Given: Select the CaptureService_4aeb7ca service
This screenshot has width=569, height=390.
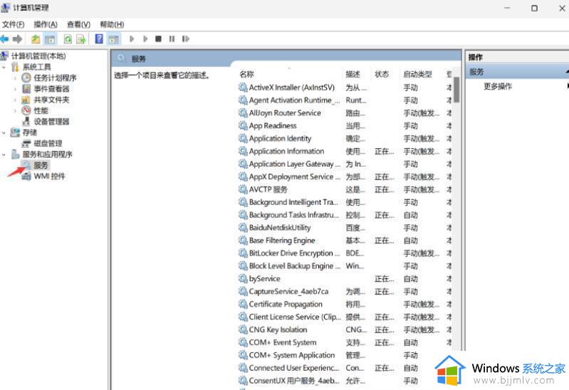Looking at the screenshot, I should tap(288, 291).
